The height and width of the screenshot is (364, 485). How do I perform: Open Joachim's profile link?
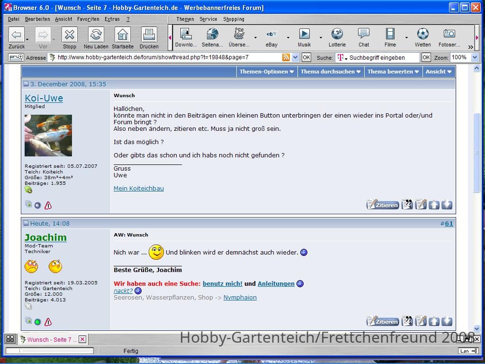pyautogui.click(x=45, y=237)
